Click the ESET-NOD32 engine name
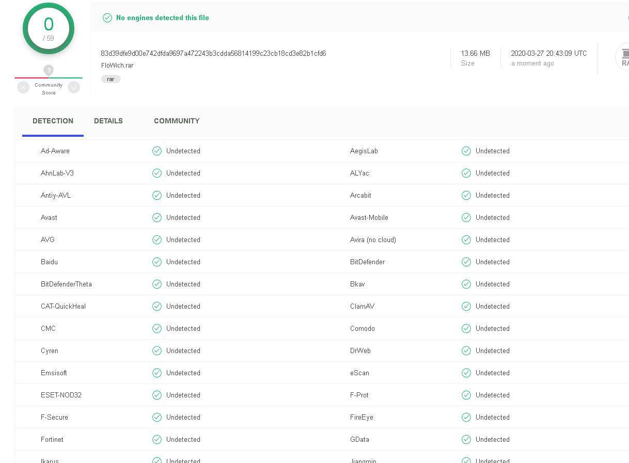Viewport: 629px width, 463px height. click(61, 395)
